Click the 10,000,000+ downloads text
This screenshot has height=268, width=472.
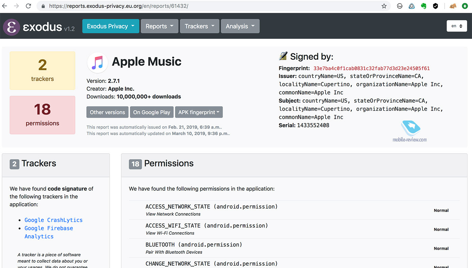(x=149, y=97)
